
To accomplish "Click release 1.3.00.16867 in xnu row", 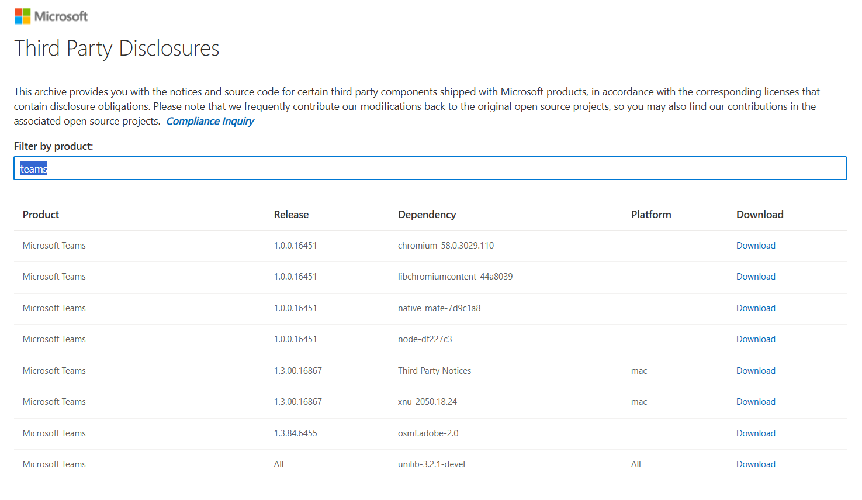I will click(298, 402).
